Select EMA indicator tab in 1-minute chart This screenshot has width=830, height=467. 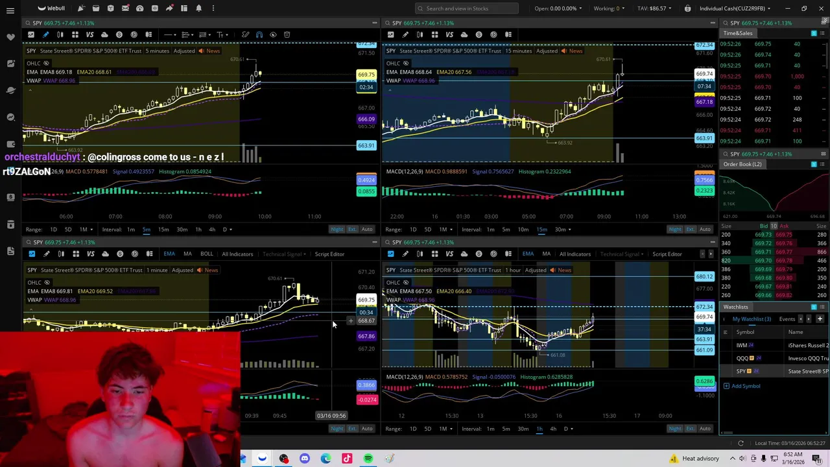[x=169, y=254]
